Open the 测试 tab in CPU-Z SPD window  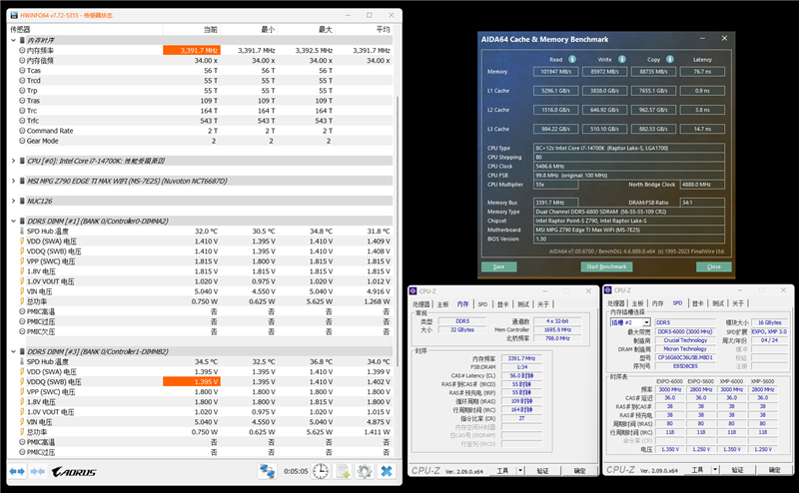718,303
